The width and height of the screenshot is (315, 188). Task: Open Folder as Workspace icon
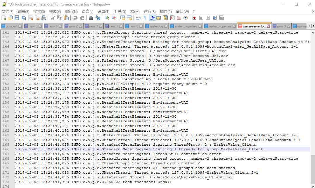pyautogui.click(x=179, y=18)
